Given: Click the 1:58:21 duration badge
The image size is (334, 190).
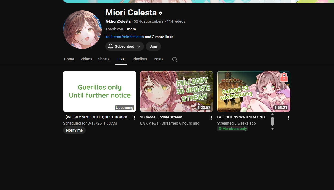Looking at the screenshot, I should click(x=281, y=108).
